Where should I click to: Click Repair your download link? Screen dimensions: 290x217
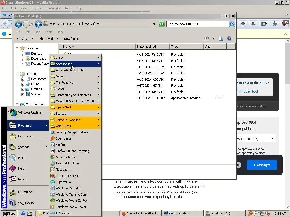[x=253, y=83]
